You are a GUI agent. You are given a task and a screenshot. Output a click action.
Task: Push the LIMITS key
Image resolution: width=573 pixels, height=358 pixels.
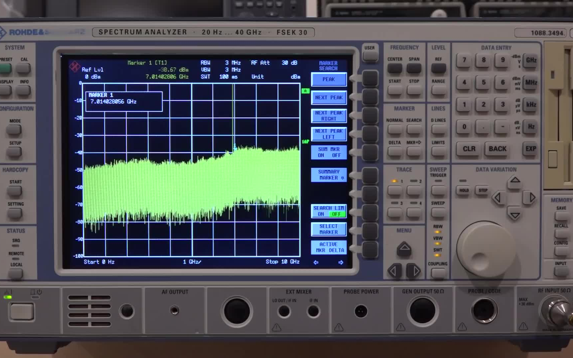pyautogui.click(x=438, y=152)
